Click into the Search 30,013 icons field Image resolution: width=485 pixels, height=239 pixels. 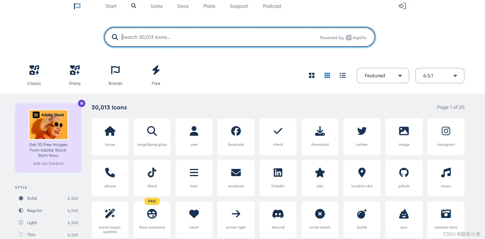point(240,37)
